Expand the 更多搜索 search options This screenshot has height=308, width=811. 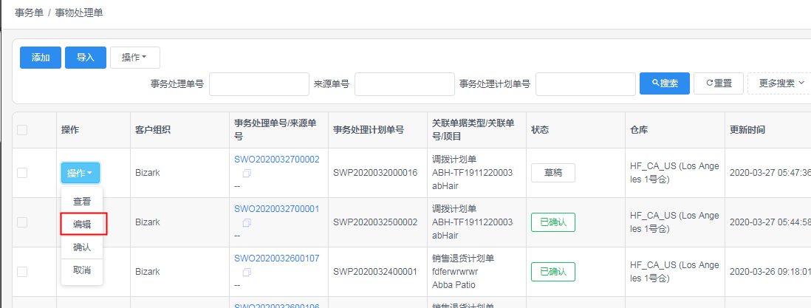point(781,83)
